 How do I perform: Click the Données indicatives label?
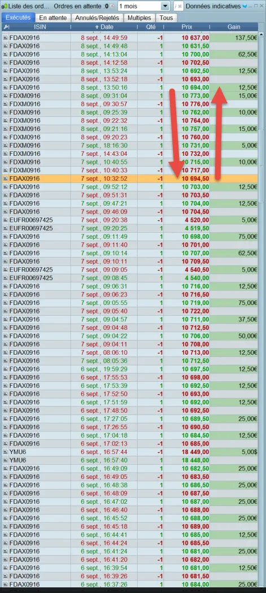coord(213,6)
